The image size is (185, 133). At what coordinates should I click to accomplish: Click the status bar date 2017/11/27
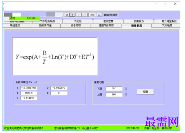133,128
